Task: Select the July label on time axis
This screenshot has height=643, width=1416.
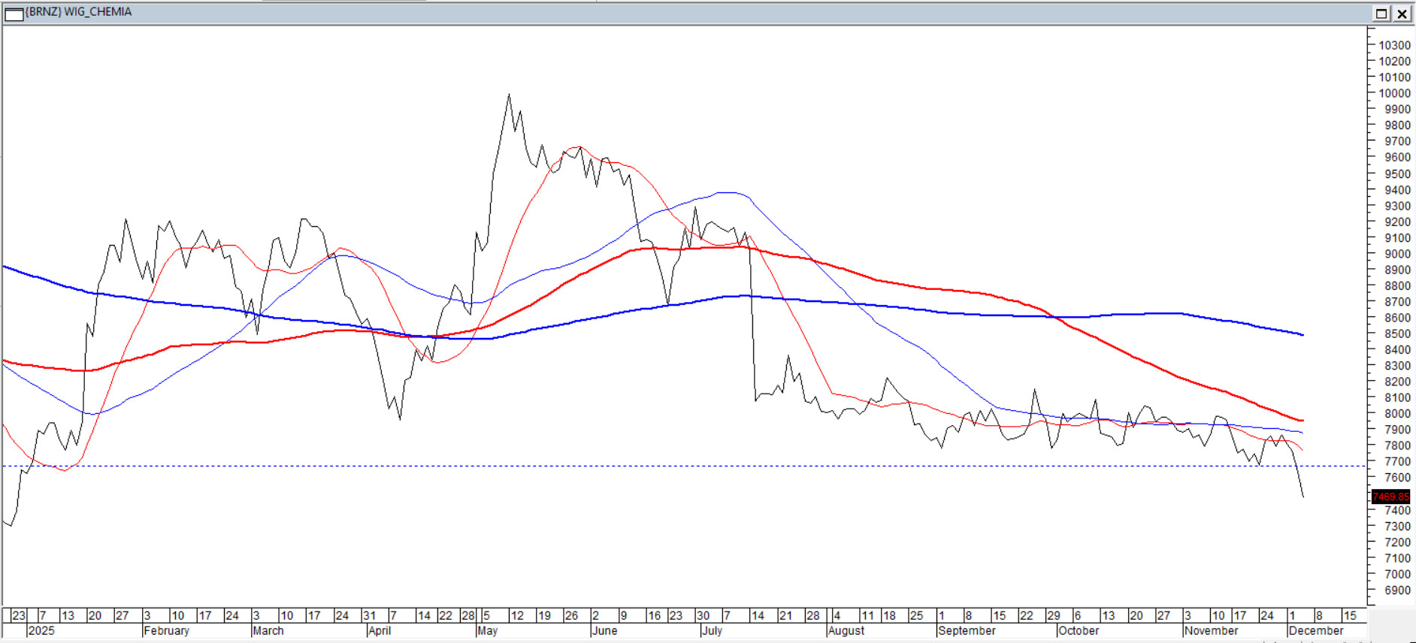Action: 711,631
